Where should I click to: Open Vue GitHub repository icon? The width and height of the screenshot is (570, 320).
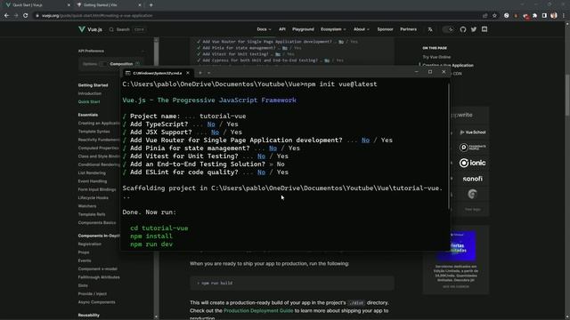click(463, 29)
